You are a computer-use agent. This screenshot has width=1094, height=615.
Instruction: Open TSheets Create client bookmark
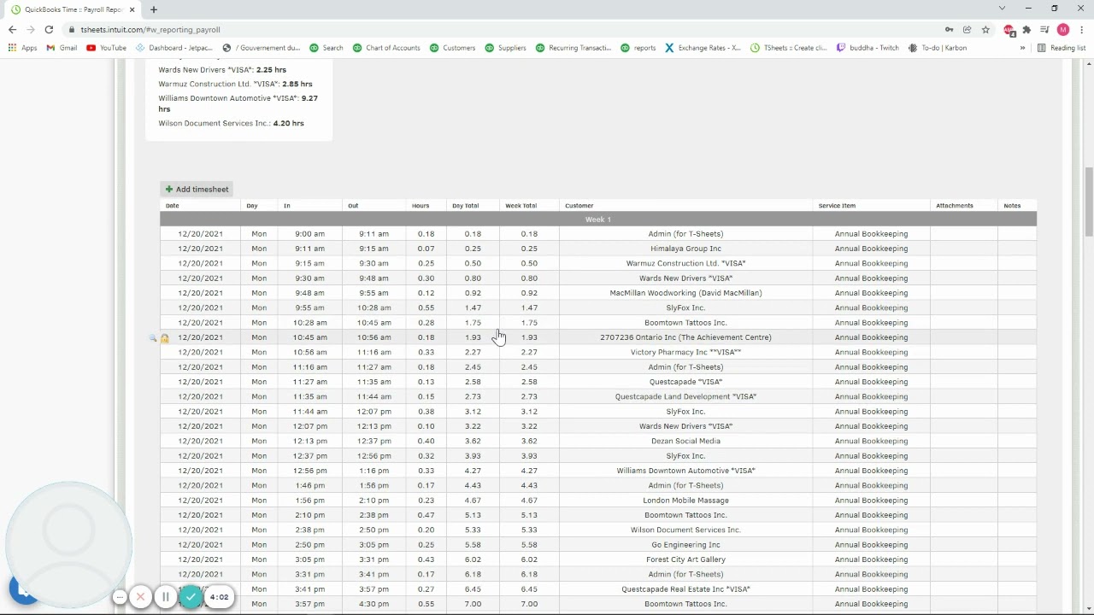(x=789, y=48)
